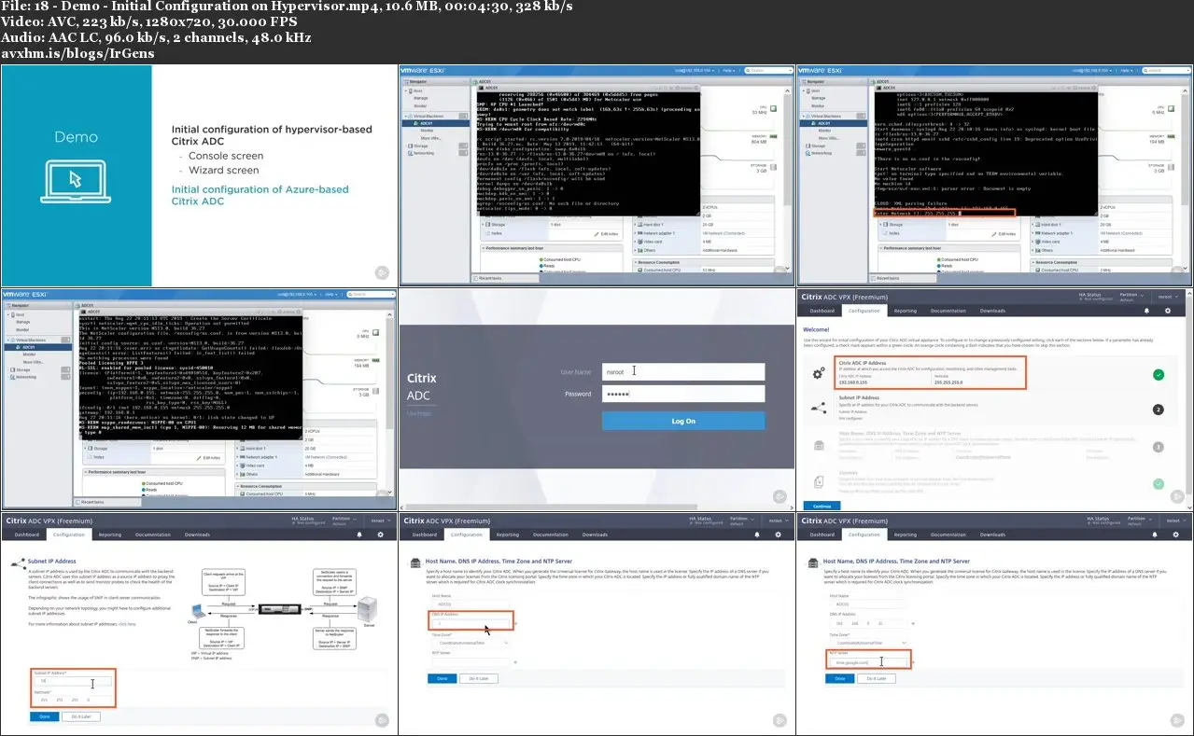Click search box in the 804 MB ESXi thumbnail
Screen dimensions: 1194x736
(771, 70)
